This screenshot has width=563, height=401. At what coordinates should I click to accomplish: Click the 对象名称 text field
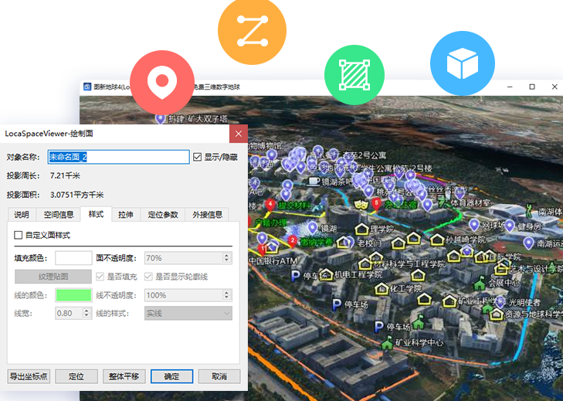pos(118,157)
